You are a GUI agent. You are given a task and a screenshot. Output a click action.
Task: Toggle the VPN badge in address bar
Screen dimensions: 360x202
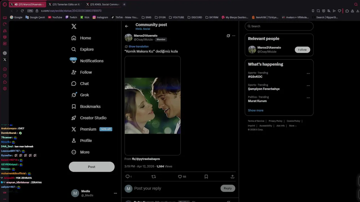pos(30,11)
